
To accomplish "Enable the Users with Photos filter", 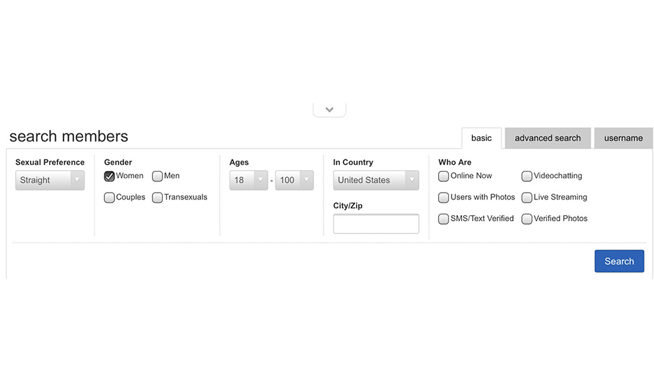I will 443,197.
